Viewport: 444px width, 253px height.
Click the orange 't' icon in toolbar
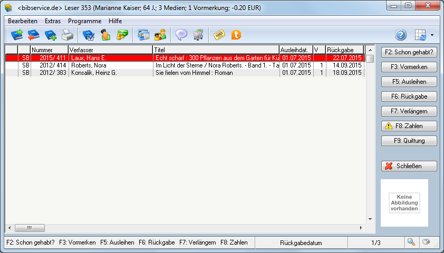pos(236,35)
